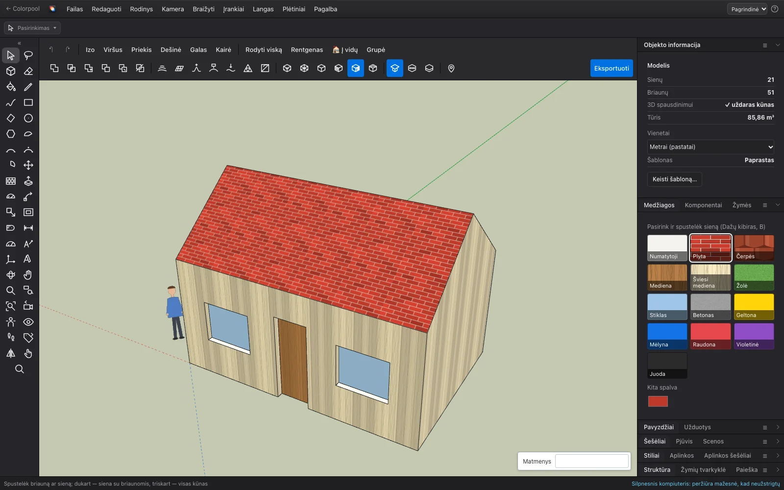Open the Metrai (pastatai) units dropdown
The width and height of the screenshot is (784, 490).
(710, 147)
